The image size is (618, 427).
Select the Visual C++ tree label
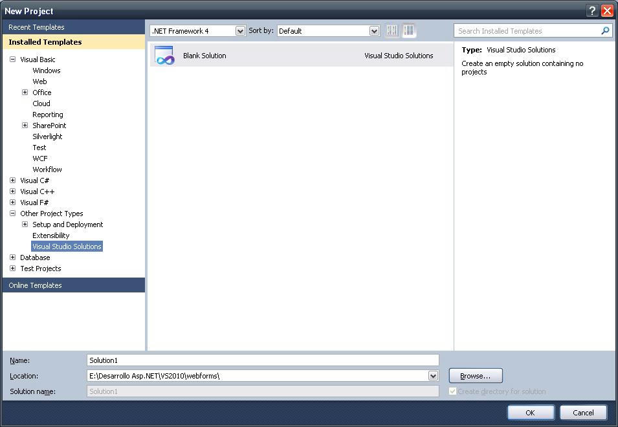point(38,192)
